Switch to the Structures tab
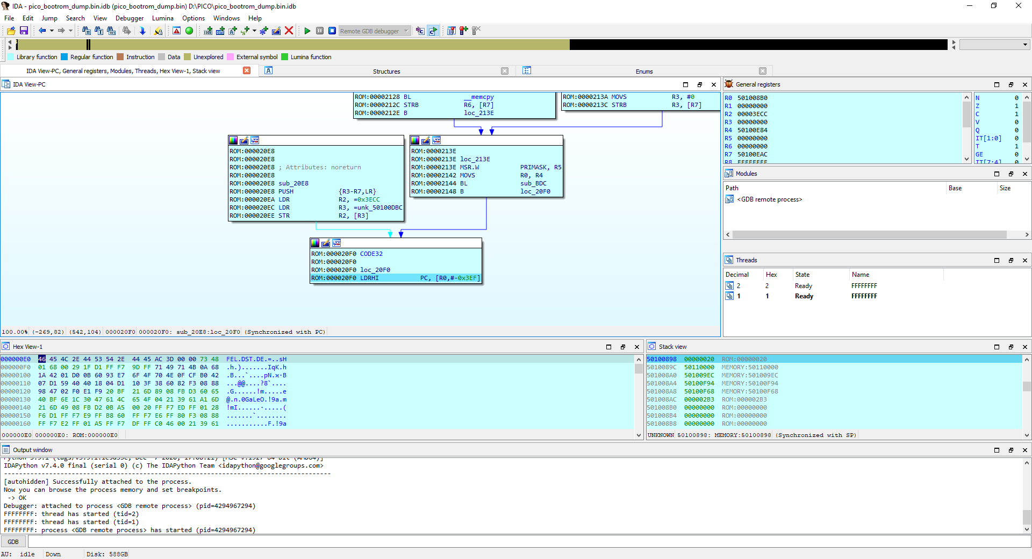 pos(386,71)
